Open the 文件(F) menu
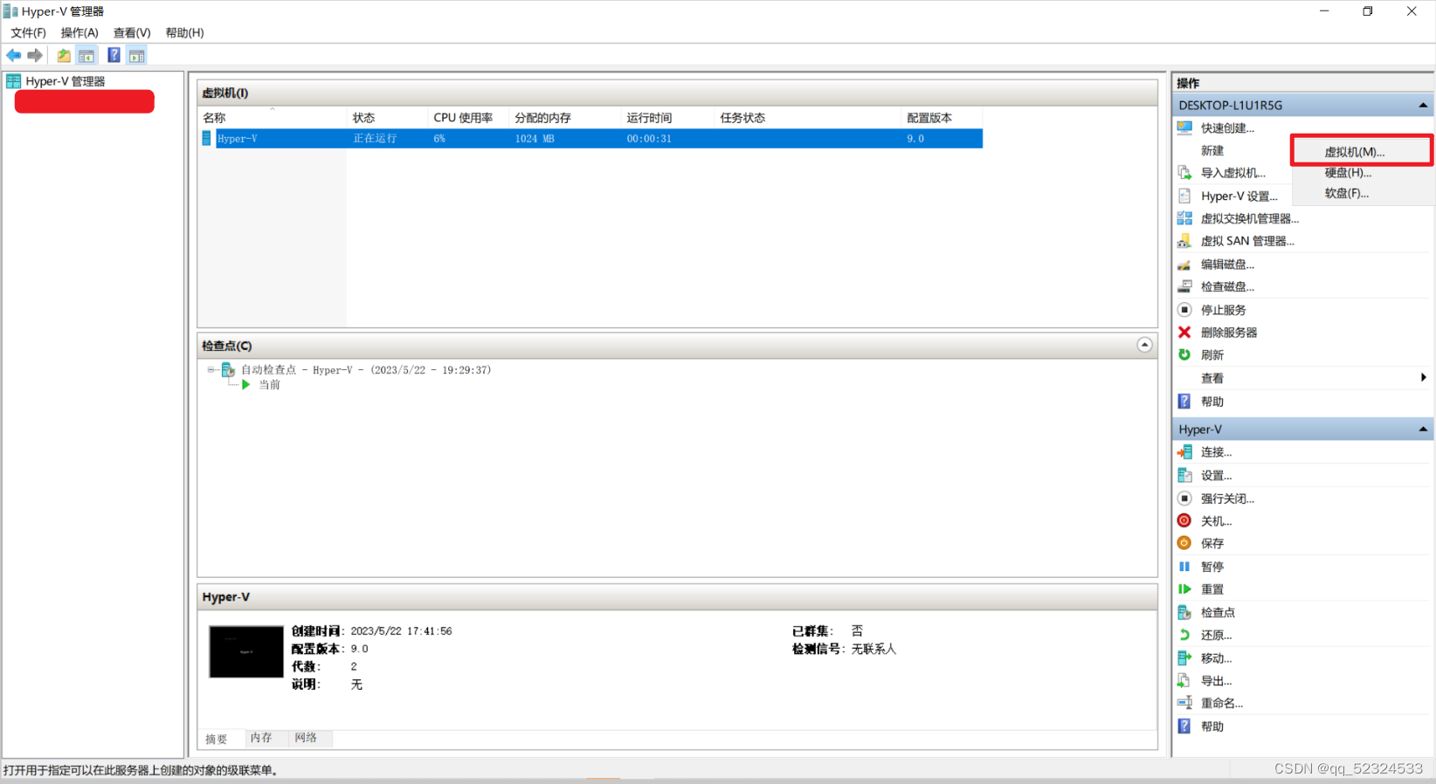This screenshot has height=784, width=1436. pos(28,32)
